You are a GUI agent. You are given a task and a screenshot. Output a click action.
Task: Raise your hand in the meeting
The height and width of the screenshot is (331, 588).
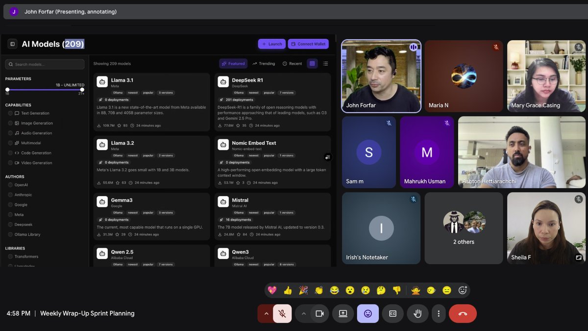417,313
